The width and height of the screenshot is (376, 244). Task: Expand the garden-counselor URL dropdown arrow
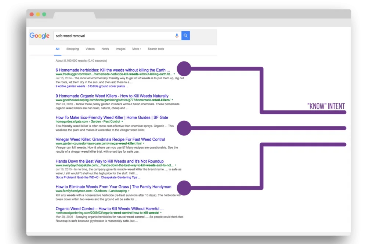[144, 143]
